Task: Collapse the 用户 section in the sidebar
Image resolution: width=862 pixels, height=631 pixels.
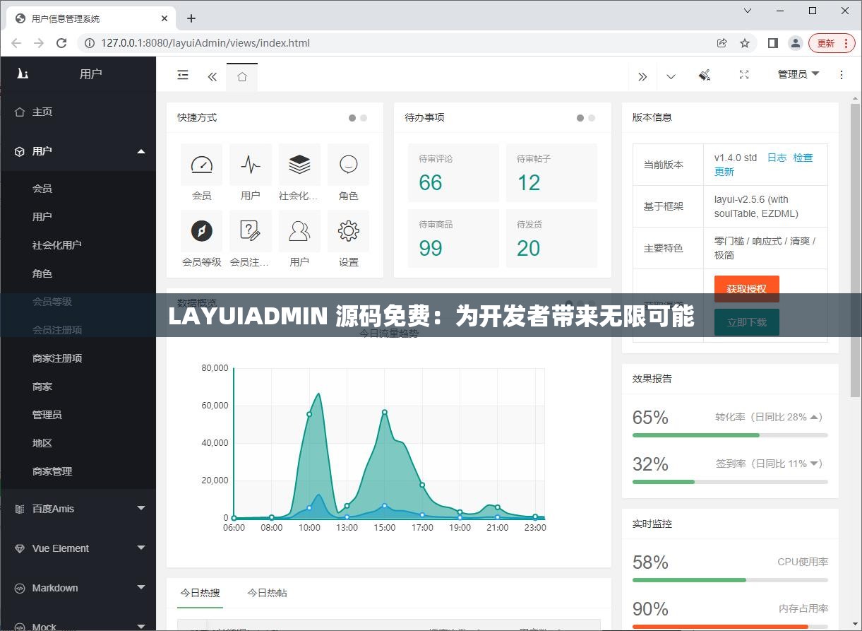Action: click(x=78, y=151)
